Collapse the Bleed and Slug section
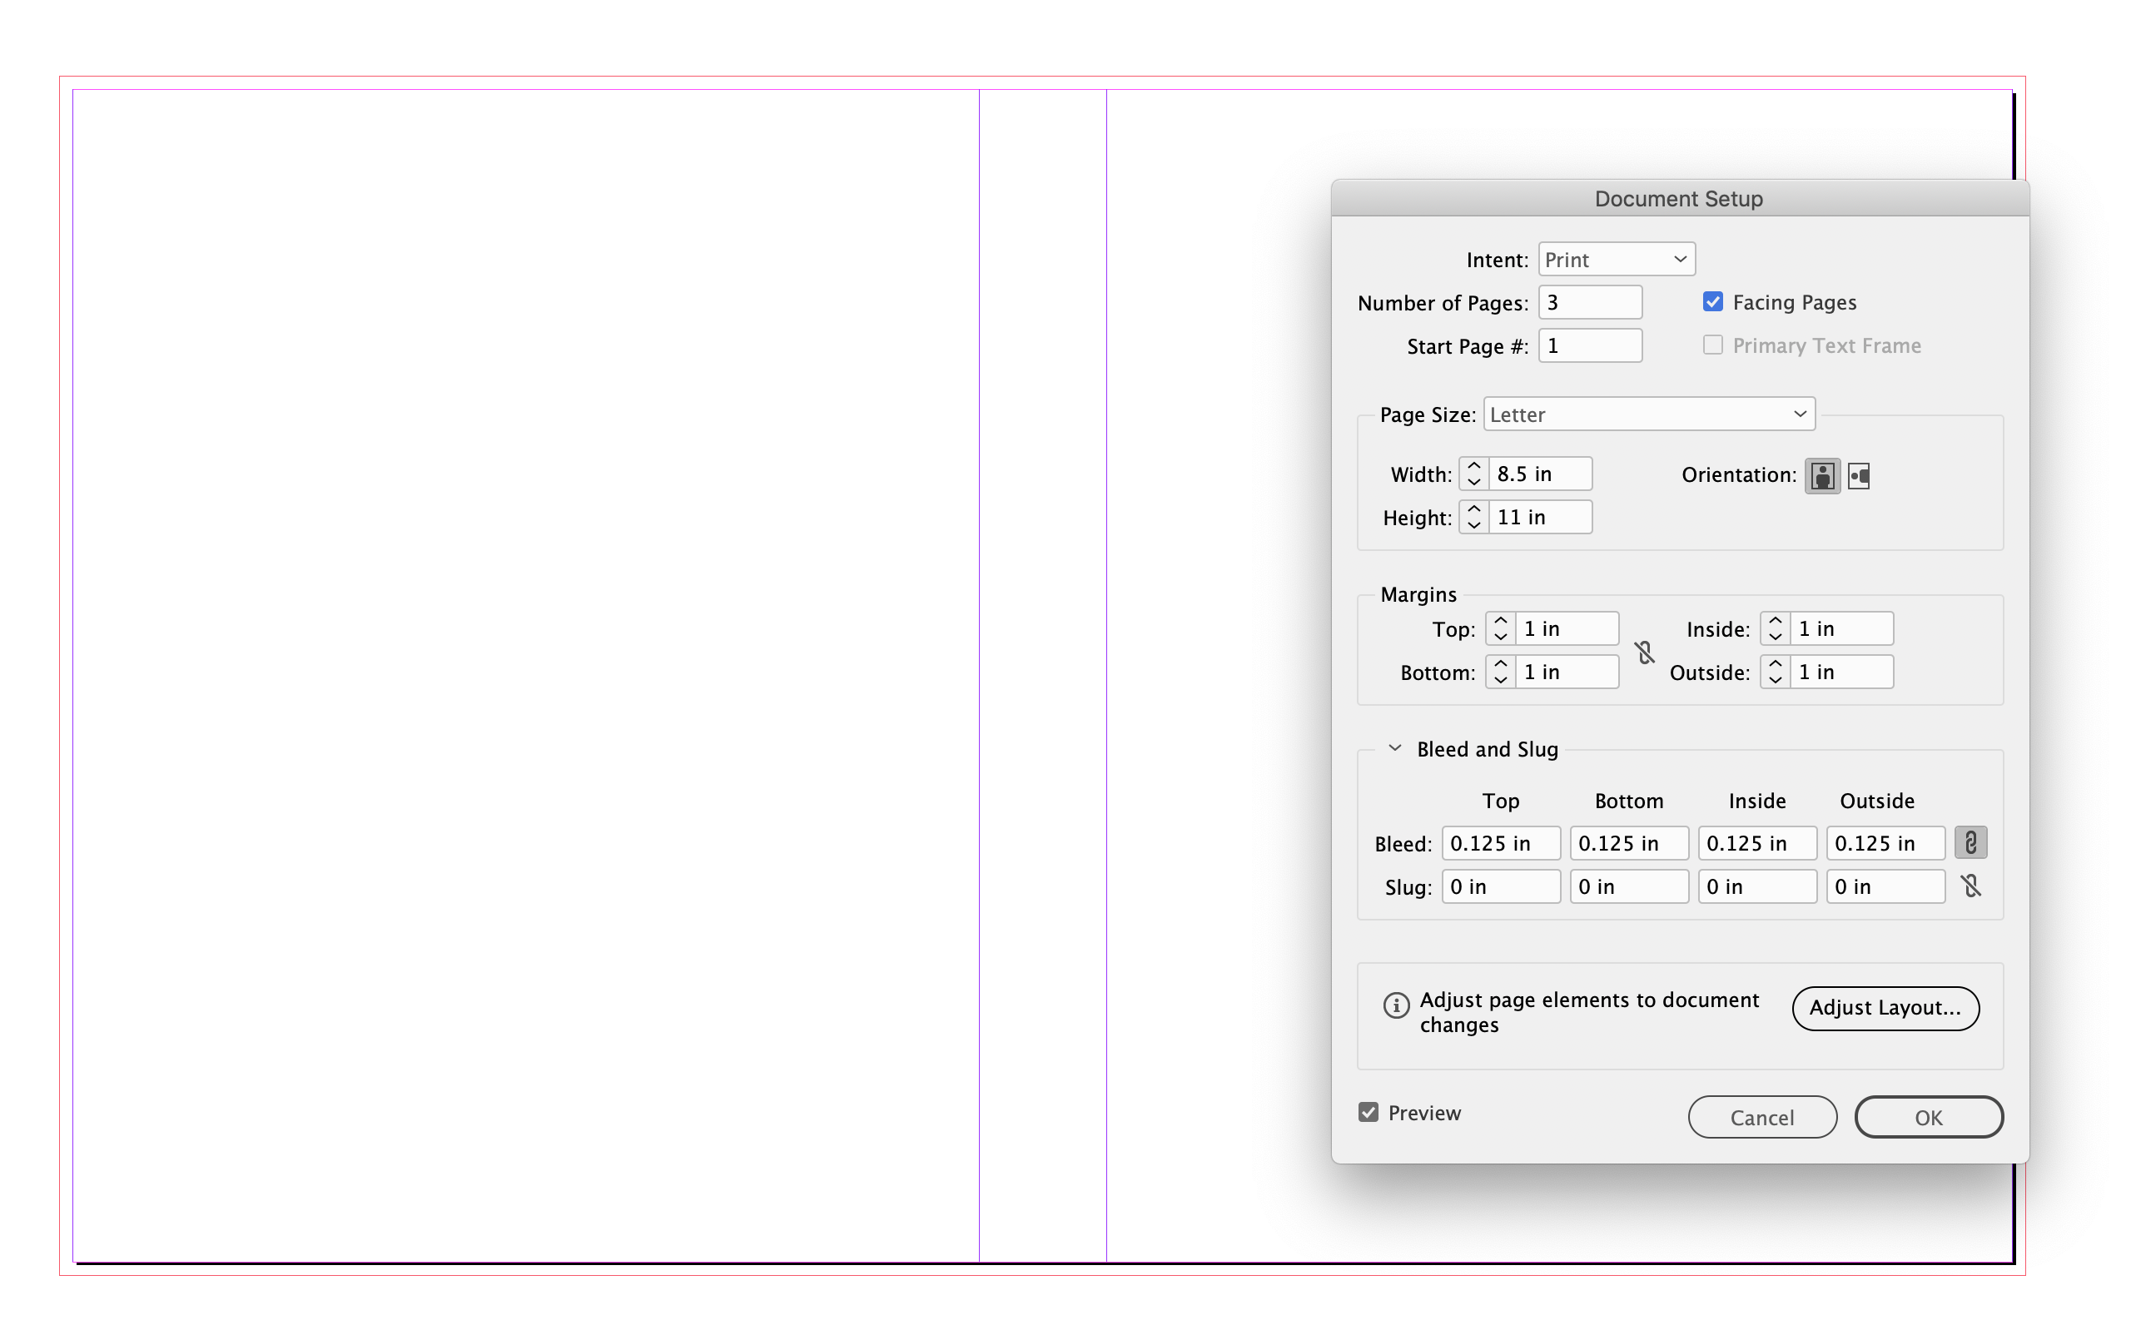This screenshot has height=1325, width=2136. [1394, 748]
